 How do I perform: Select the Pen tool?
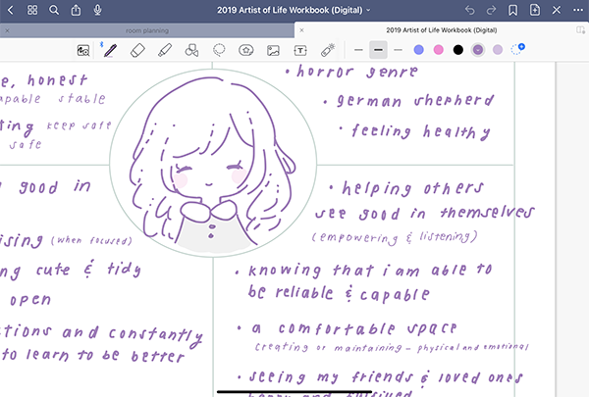pyautogui.click(x=110, y=49)
